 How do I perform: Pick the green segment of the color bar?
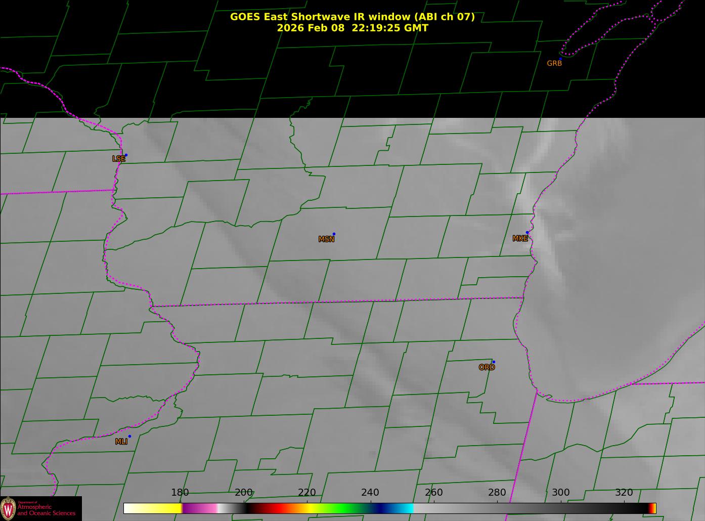(x=344, y=508)
